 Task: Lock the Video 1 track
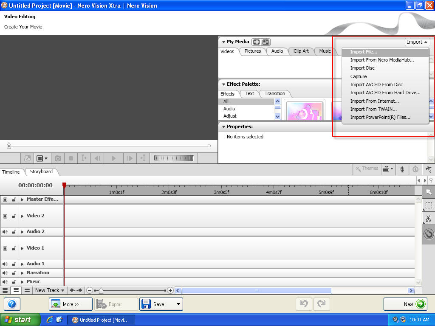pyautogui.click(x=14, y=248)
